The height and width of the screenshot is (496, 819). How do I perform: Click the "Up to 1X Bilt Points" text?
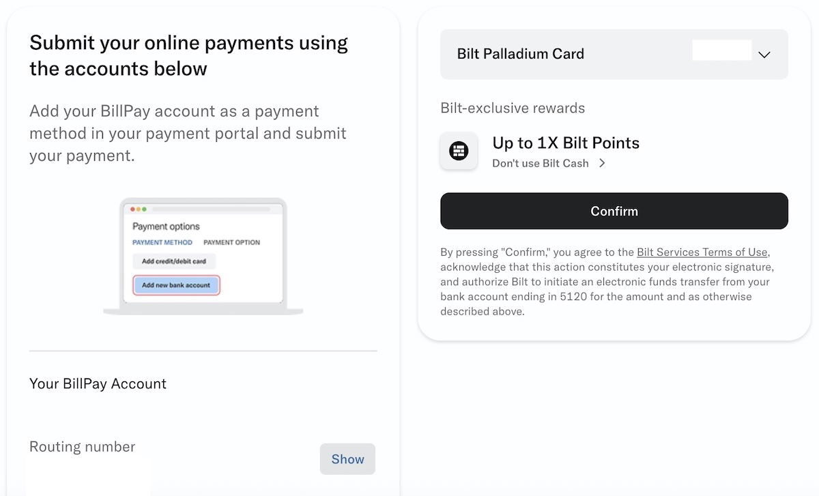[x=566, y=143]
